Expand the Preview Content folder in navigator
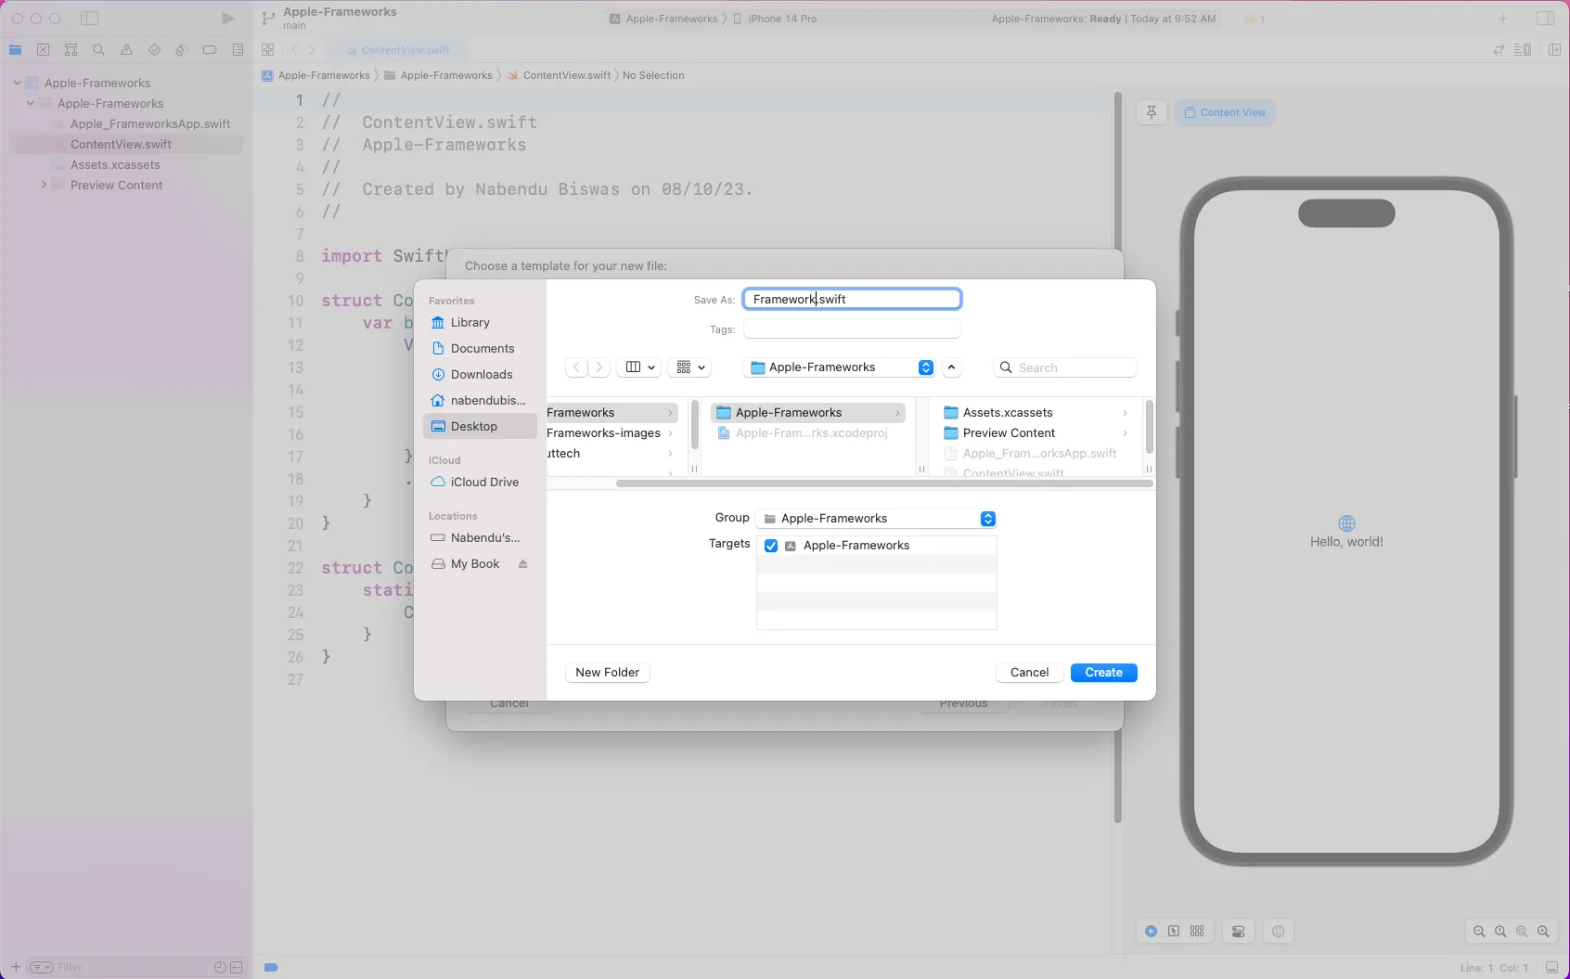The image size is (1570, 979). [x=44, y=185]
